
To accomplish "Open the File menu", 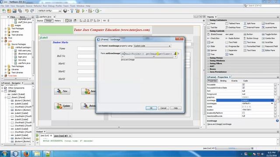I will 2,6.
